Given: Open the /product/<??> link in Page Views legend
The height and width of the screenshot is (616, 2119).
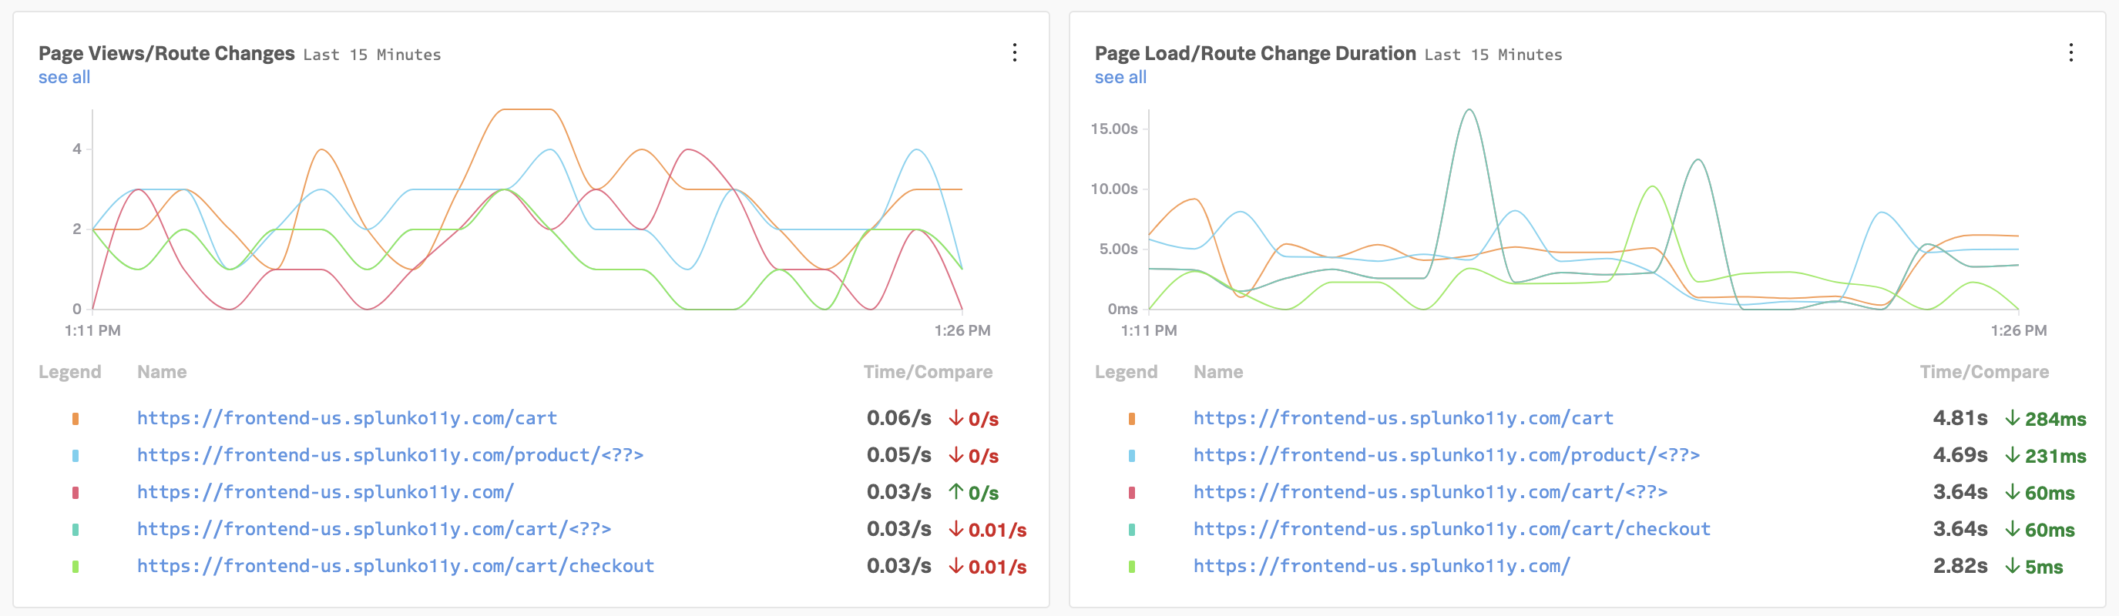Looking at the screenshot, I should (x=390, y=456).
